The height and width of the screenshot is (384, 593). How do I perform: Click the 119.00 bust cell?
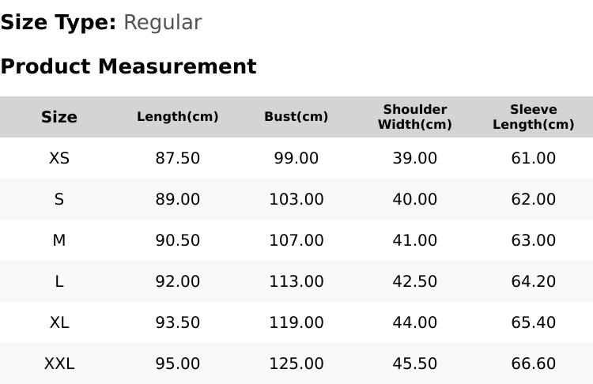296,323
